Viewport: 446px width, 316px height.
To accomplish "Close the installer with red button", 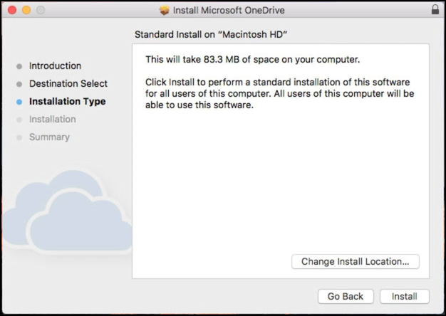I will (x=12, y=10).
